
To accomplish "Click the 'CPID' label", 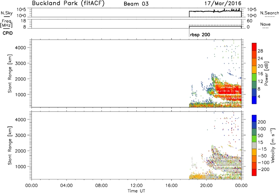I will click(8, 33).
